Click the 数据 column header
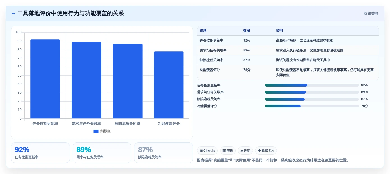The height and width of the screenshot is (174, 390). point(247,31)
